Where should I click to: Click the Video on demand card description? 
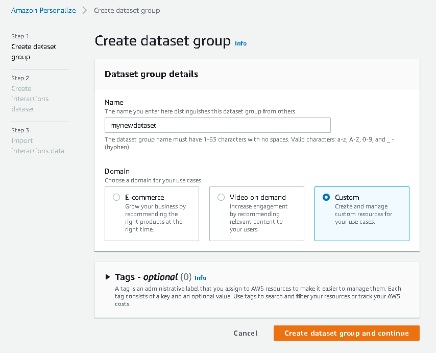pyautogui.click(x=258, y=218)
